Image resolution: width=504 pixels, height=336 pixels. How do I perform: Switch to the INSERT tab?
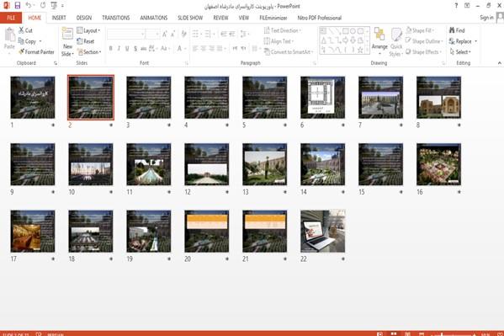pyautogui.click(x=59, y=18)
